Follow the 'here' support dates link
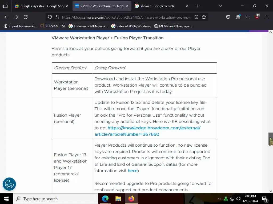Screen dimensions: 273x204 (x=133, y=171)
